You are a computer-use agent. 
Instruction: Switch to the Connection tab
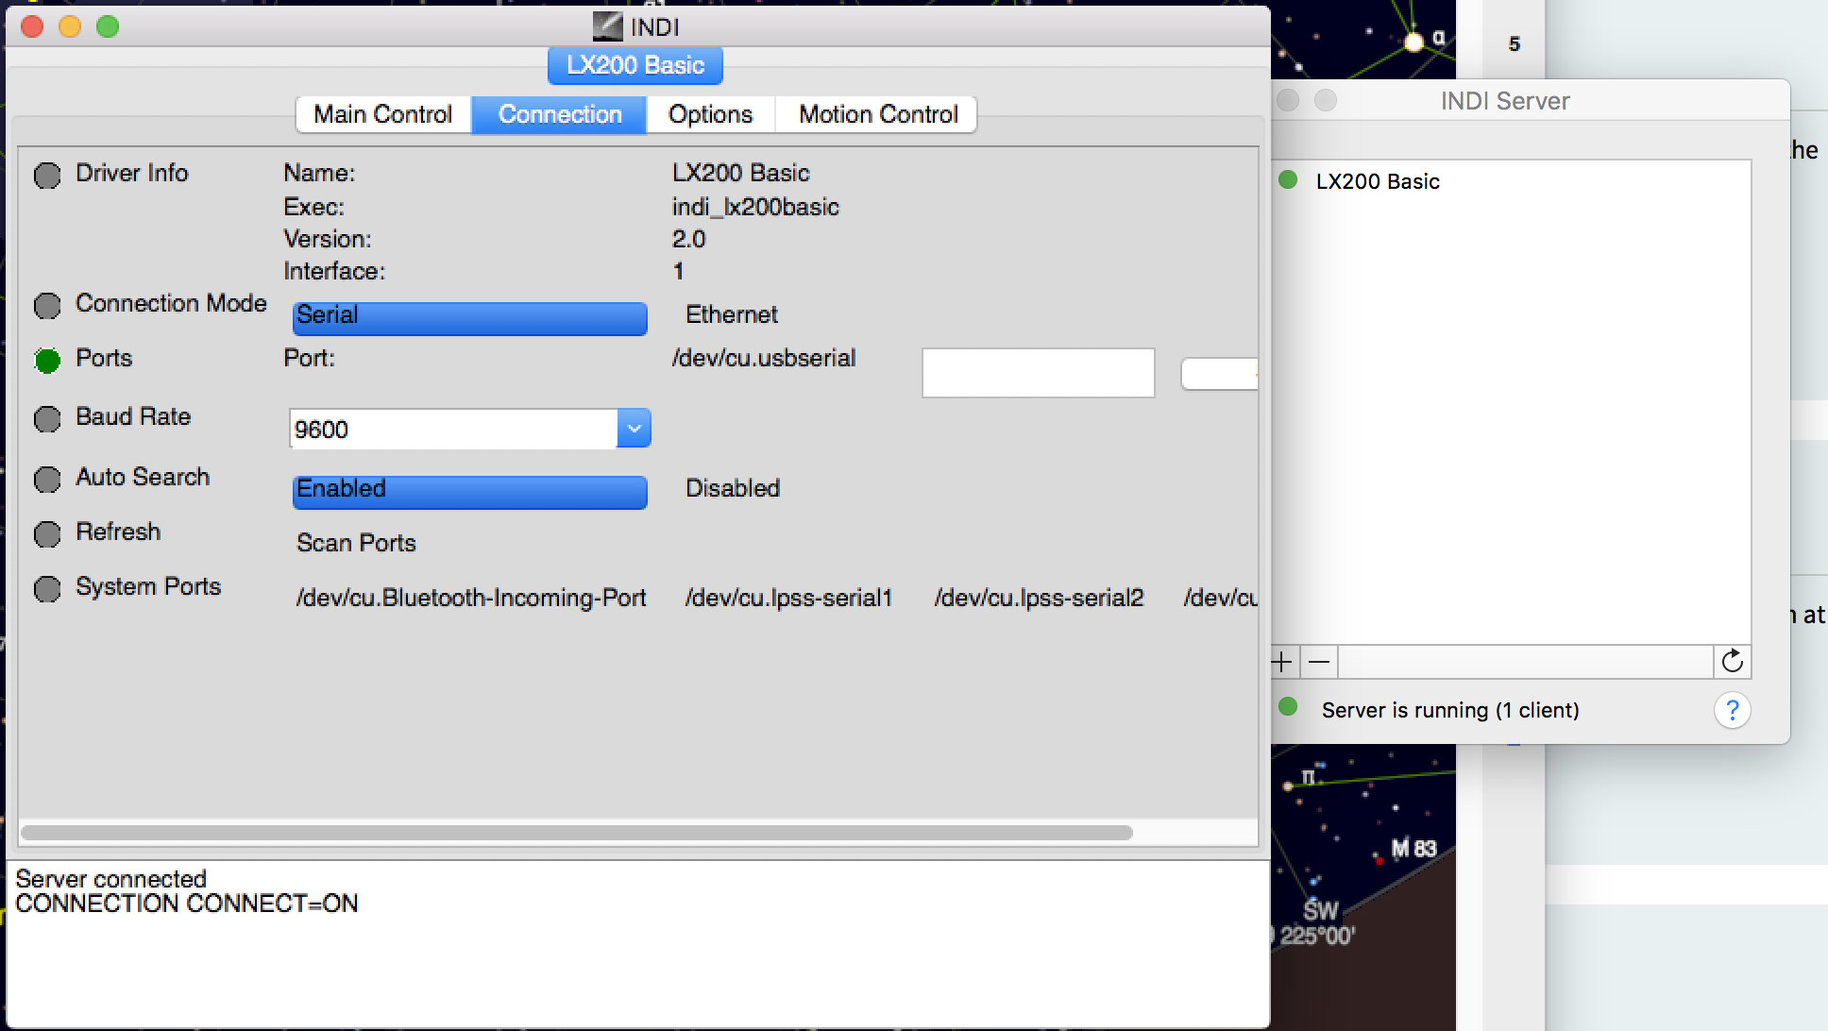(x=560, y=114)
